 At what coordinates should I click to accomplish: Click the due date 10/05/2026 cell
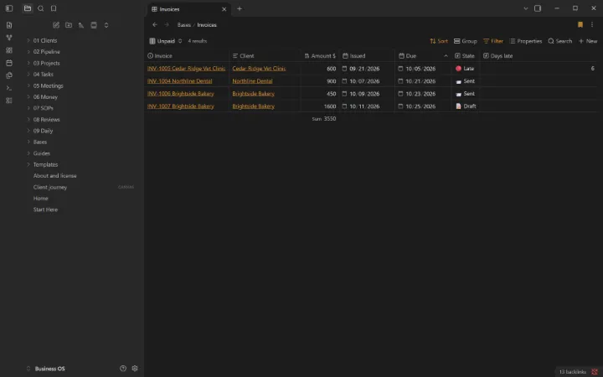(x=422, y=69)
